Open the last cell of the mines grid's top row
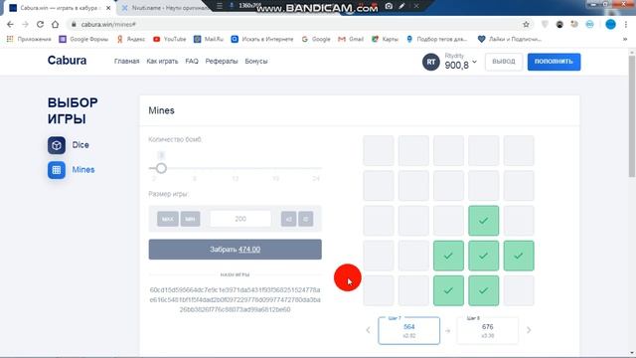636x358 pixels. pos(519,151)
